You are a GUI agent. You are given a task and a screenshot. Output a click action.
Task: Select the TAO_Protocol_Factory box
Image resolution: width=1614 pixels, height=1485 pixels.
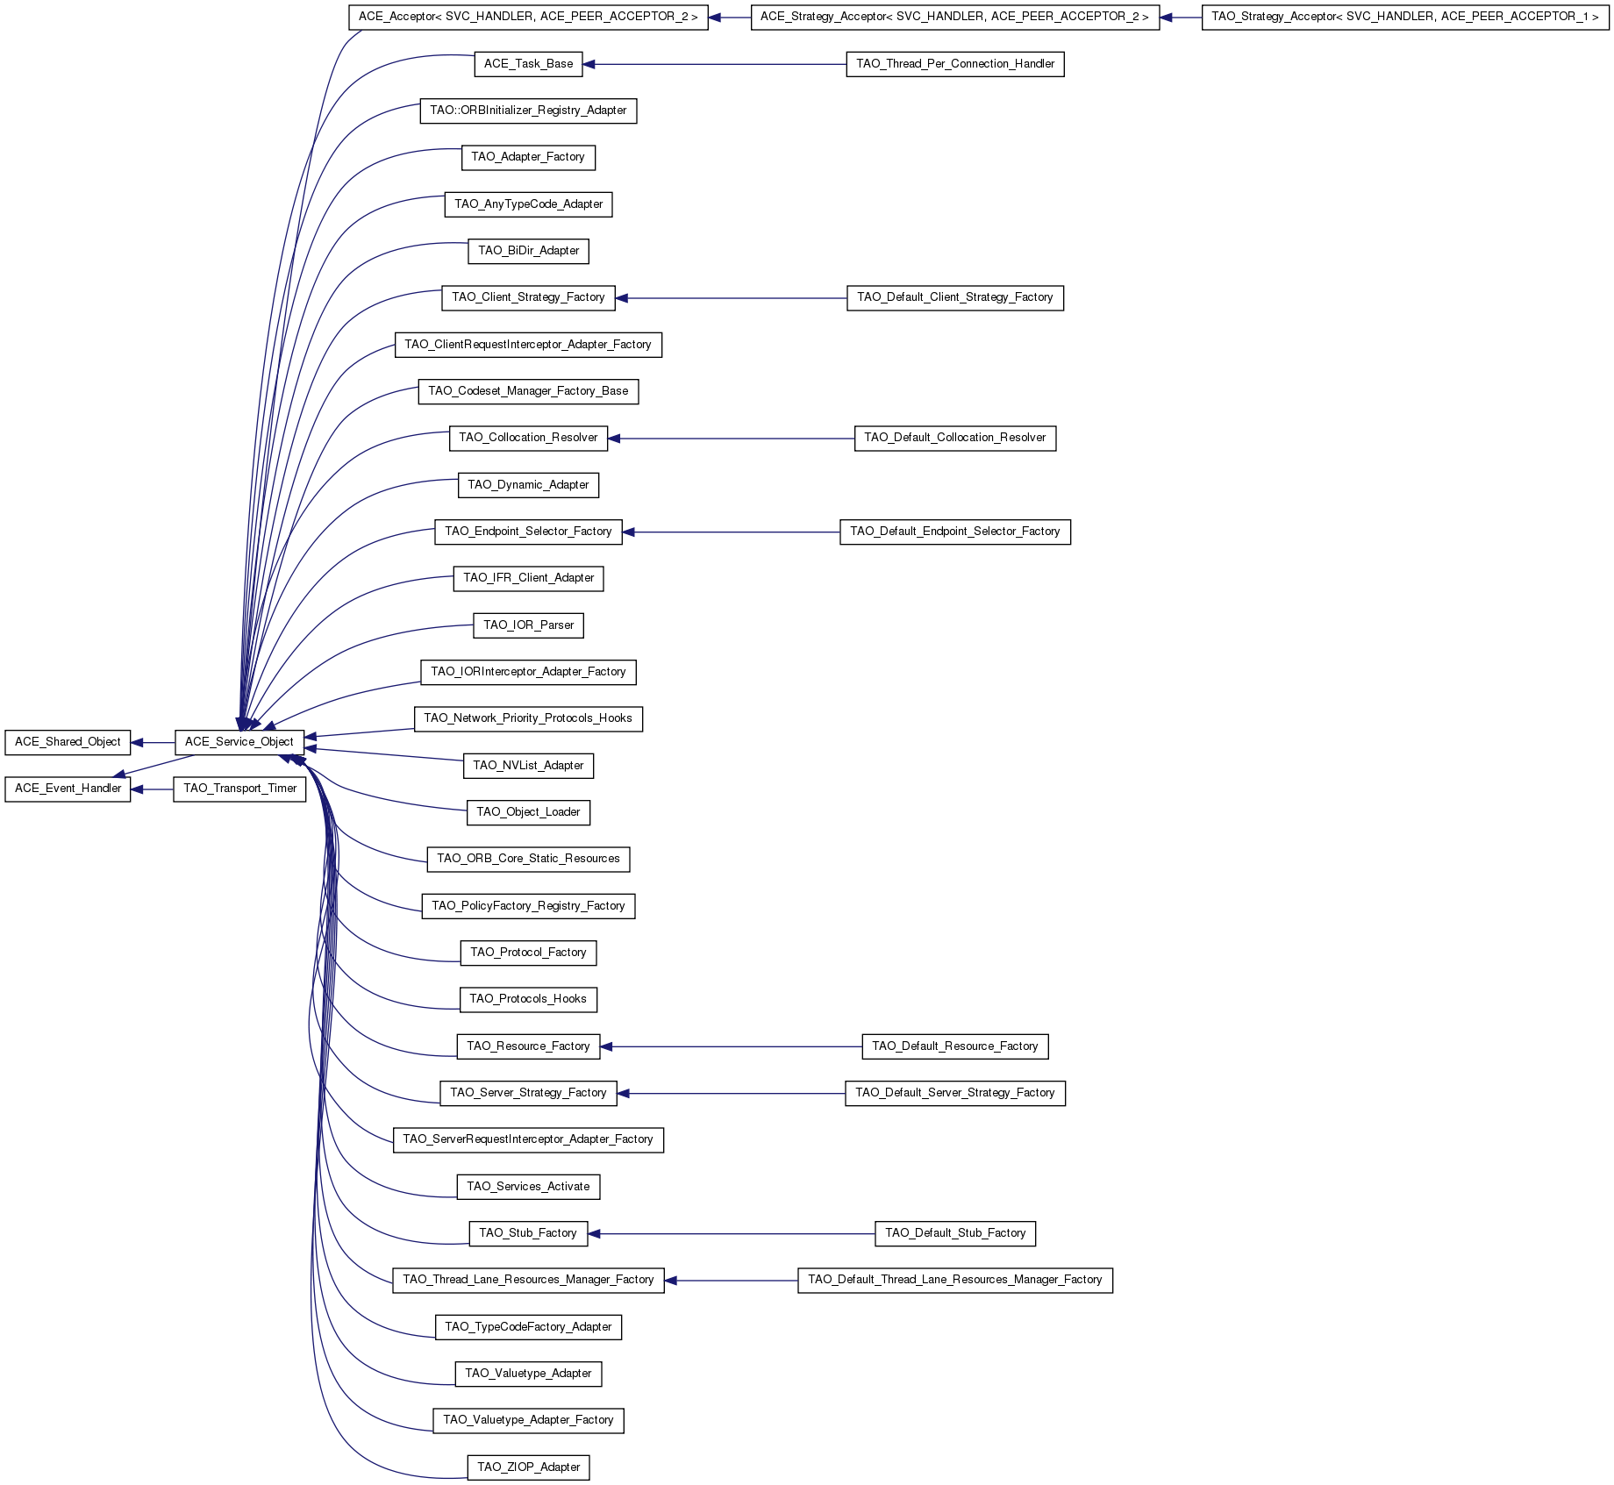click(528, 953)
